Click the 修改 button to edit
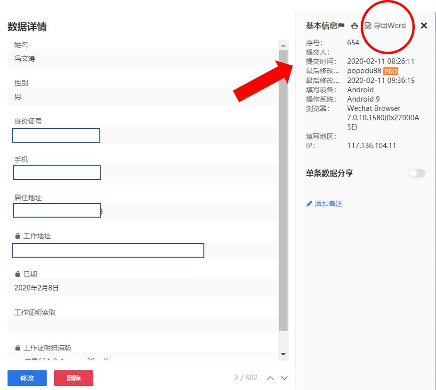 click(26, 378)
